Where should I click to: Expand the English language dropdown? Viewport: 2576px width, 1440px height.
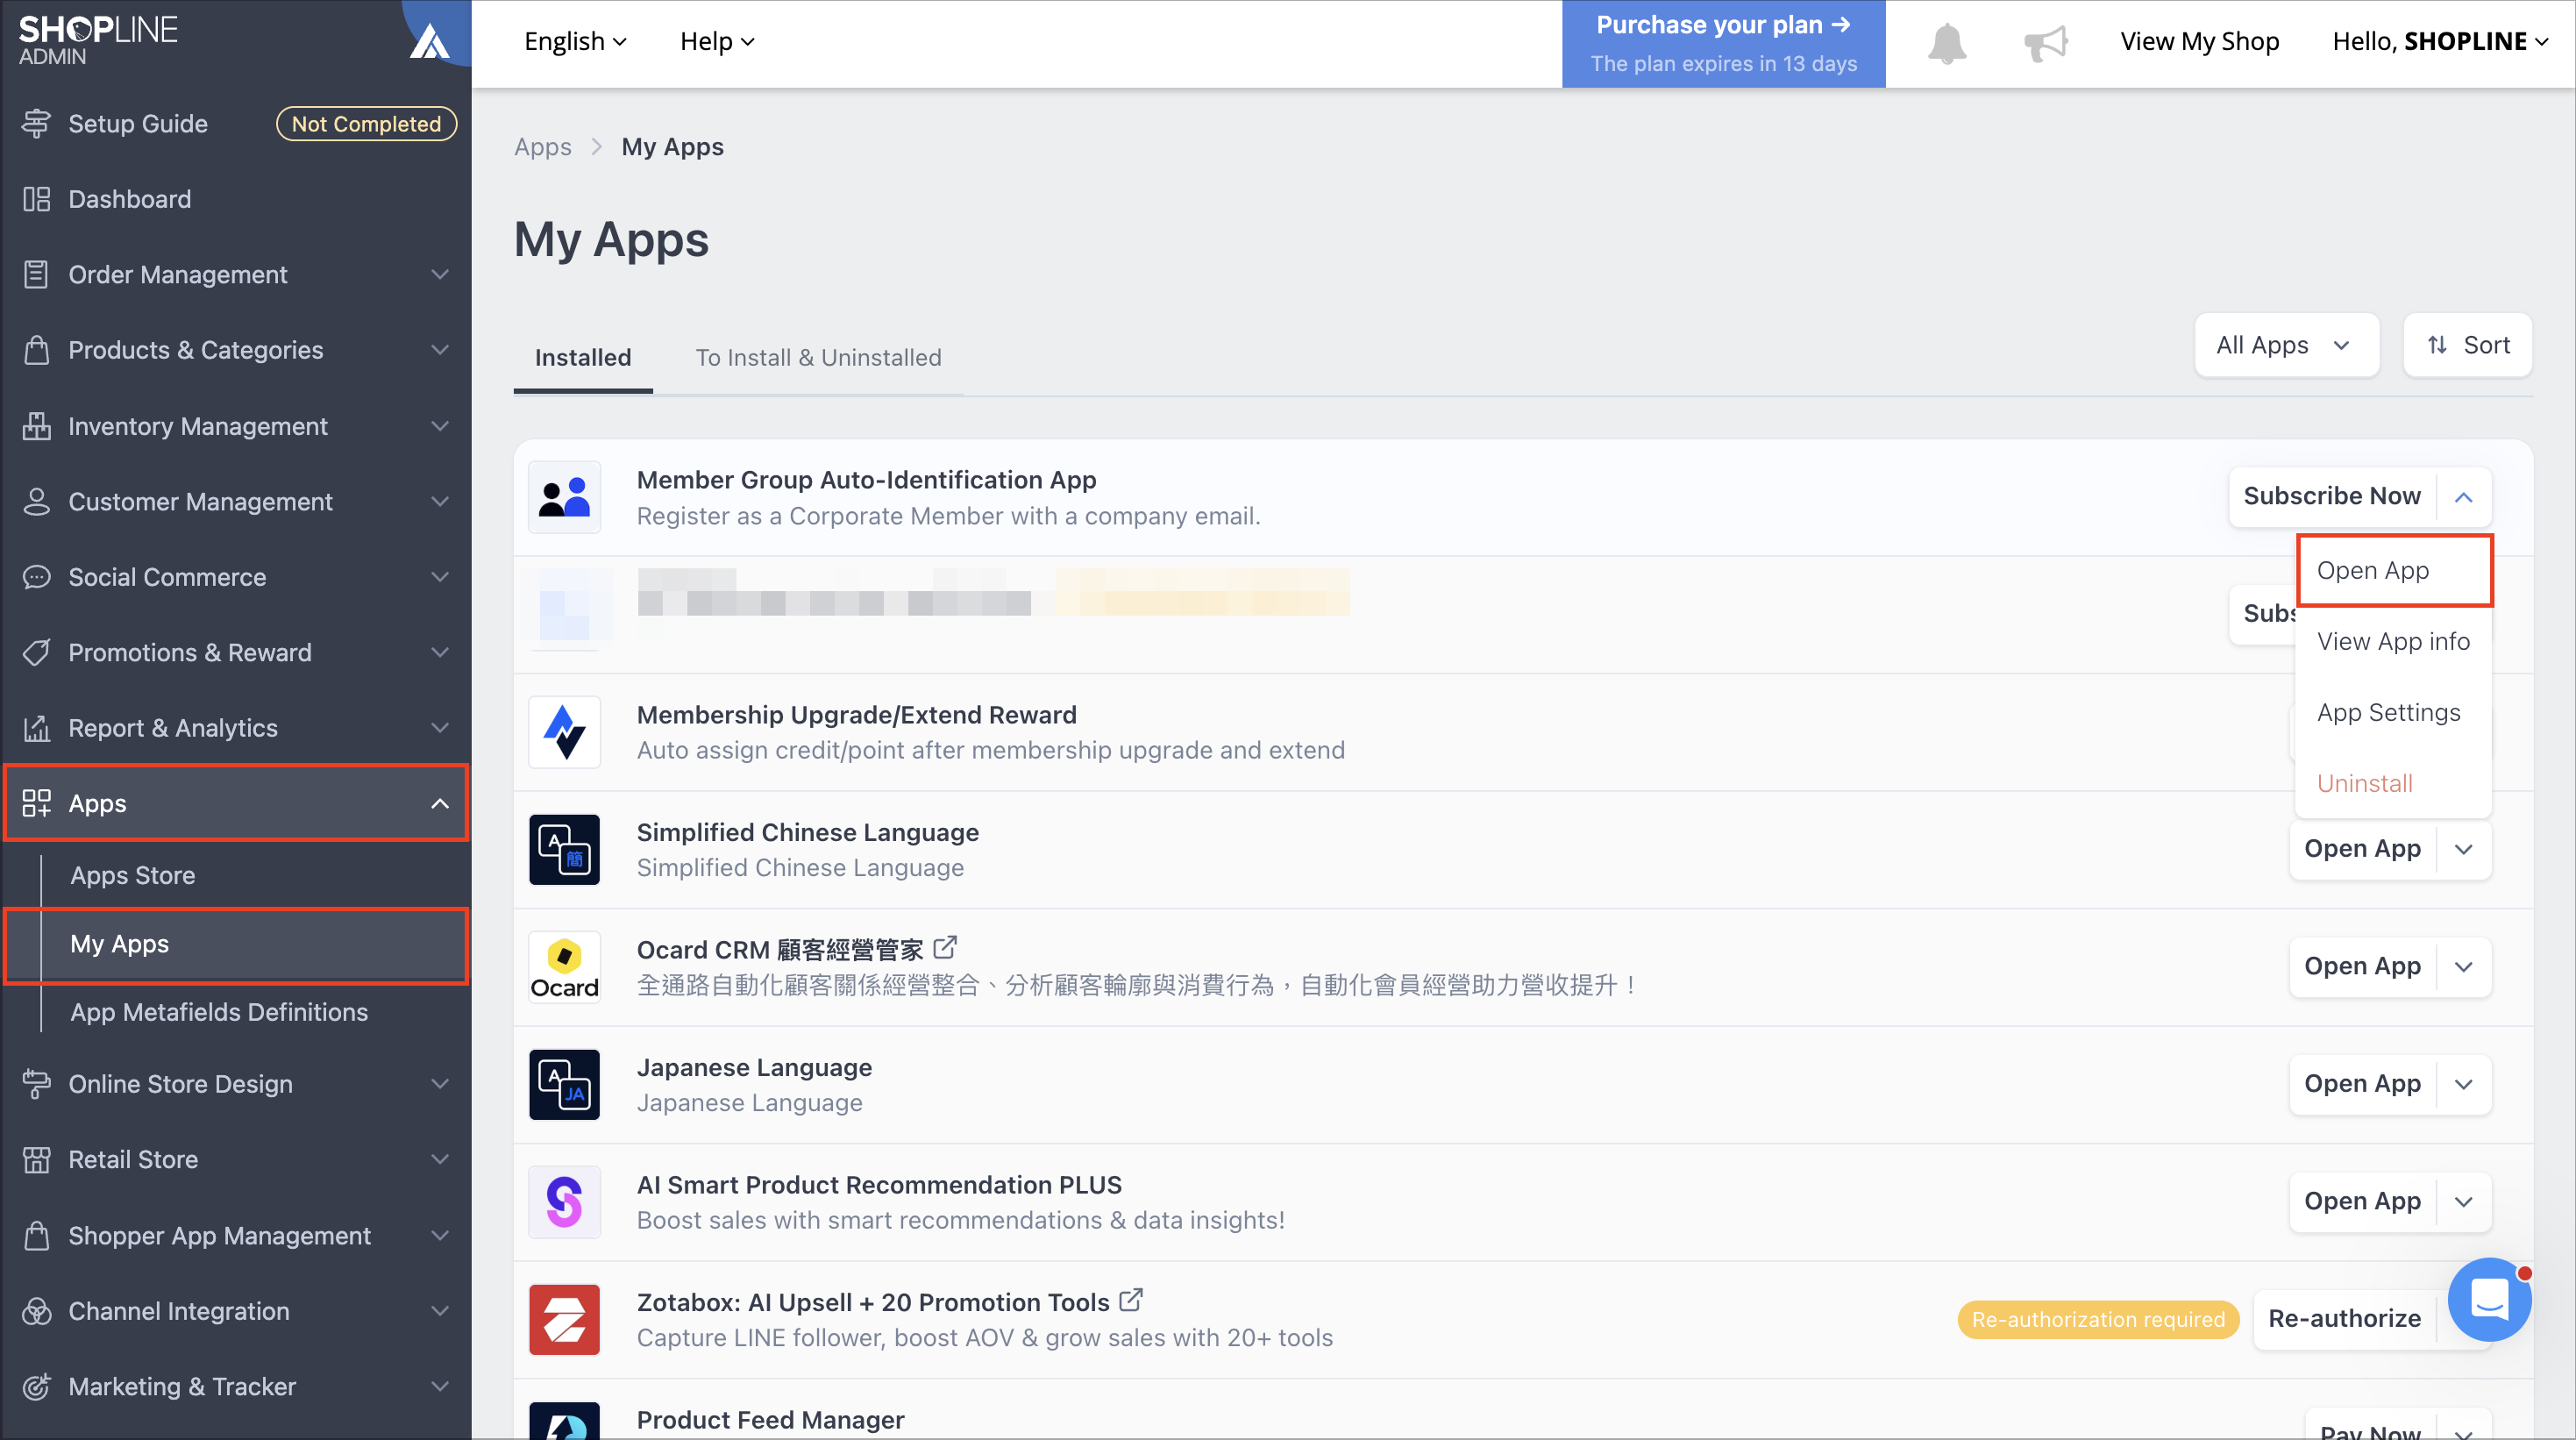(575, 42)
